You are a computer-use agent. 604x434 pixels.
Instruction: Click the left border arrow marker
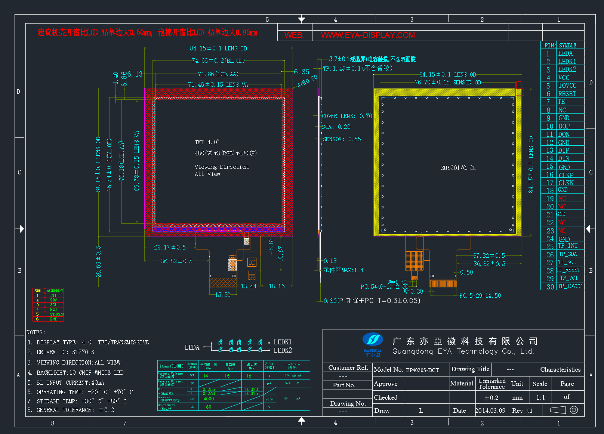[x=19, y=229]
